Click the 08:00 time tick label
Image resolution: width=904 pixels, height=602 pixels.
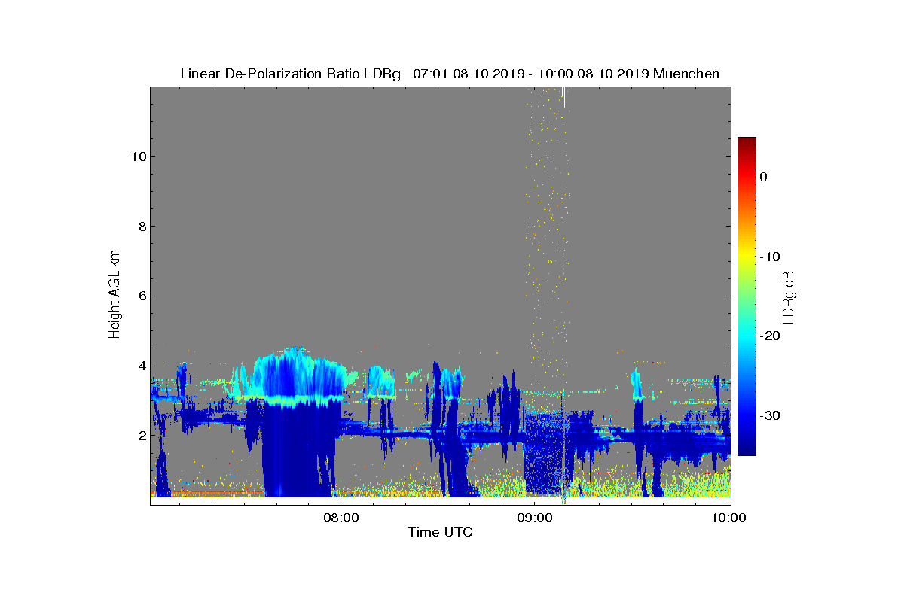coord(341,518)
